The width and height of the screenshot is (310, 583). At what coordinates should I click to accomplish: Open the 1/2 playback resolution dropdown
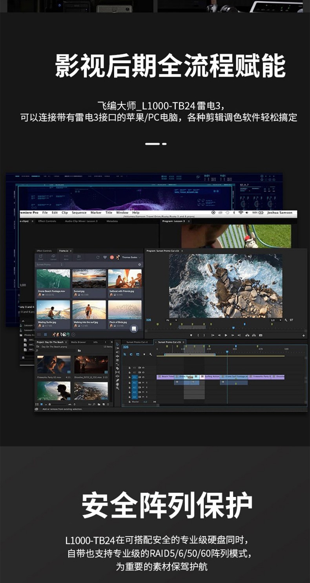pyautogui.click(x=276, y=320)
